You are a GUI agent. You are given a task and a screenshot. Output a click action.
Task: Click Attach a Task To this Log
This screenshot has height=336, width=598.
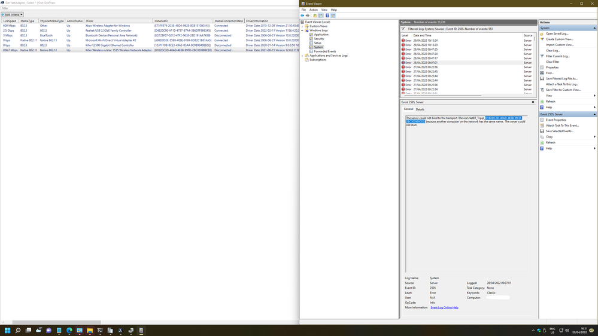tap(561, 84)
